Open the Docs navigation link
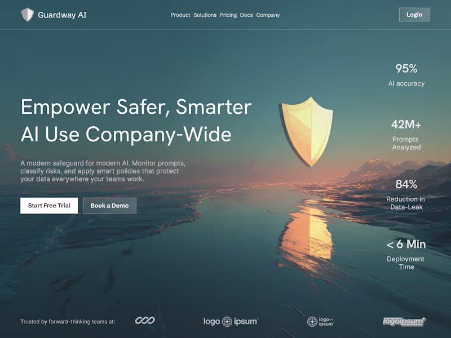Viewport: 451px width, 338px height. pyautogui.click(x=246, y=15)
